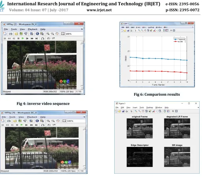Go to first frame in IN_V MPlay
The width and height of the screenshot is (202, 178).
click(5, 39)
